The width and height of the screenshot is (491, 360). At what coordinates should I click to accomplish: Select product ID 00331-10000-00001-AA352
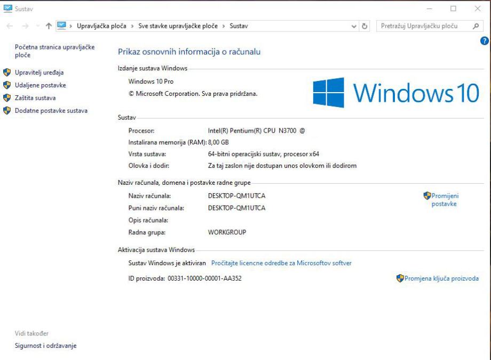point(204,279)
